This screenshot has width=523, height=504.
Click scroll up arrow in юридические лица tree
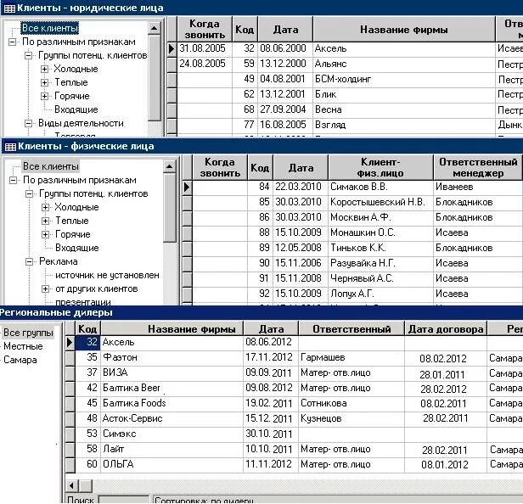point(155,28)
